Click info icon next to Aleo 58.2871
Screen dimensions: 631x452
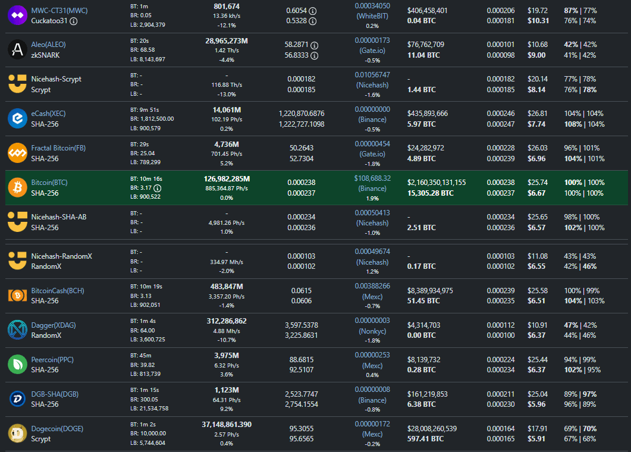click(x=313, y=45)
